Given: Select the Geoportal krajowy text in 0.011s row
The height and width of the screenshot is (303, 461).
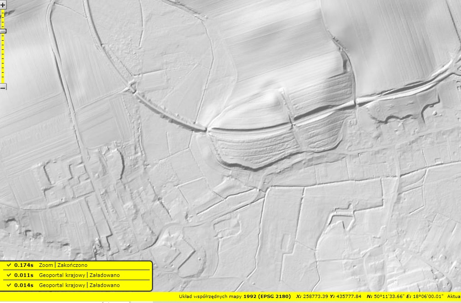Looking at the screenshot, I should point(62,275).
